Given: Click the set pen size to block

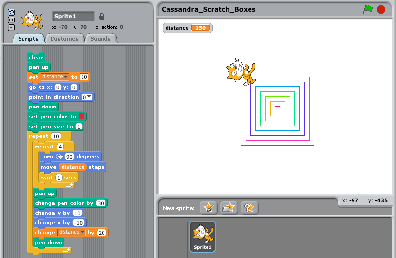Looking at the screenshot, I should tap(56, 127).
